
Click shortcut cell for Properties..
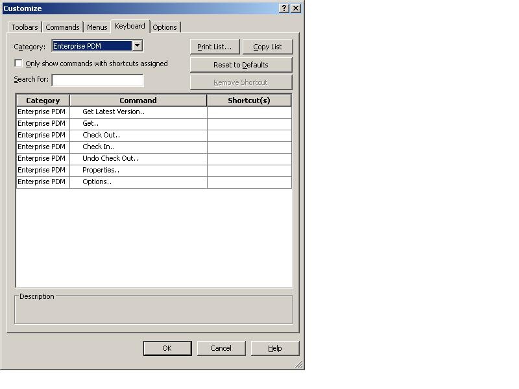pyautogui.click(x=249, y=171)
